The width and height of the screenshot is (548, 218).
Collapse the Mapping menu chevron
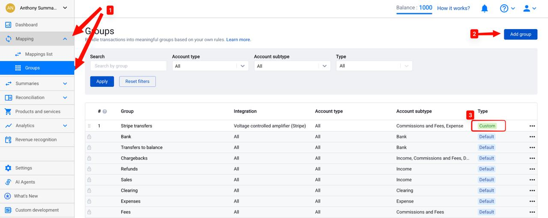point(65,39)
